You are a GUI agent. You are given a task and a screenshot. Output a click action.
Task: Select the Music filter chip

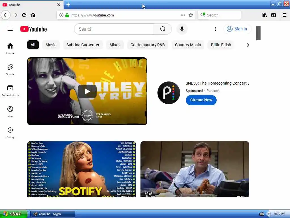(51, 45)
